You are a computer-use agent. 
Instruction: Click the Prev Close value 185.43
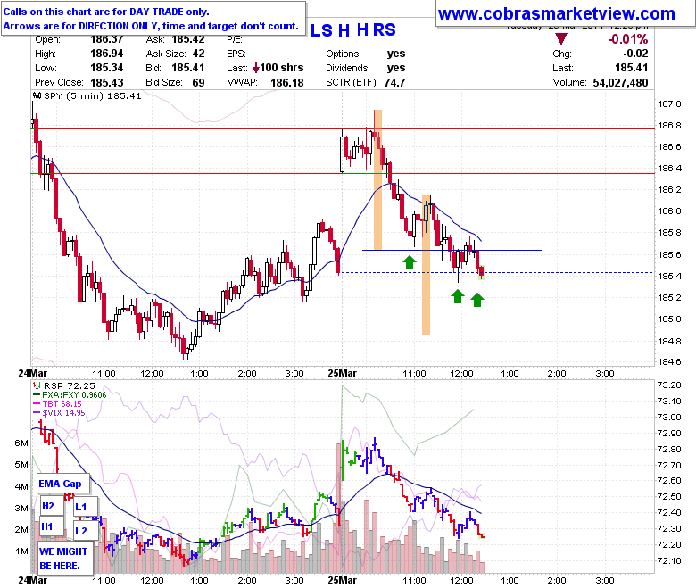(x=106, y=83)
